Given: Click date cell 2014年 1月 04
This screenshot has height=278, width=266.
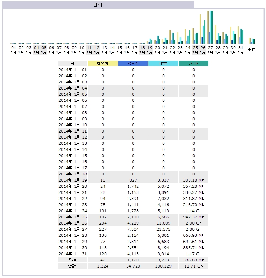Looking at the screenshot, I should pyautogui.click(x=72, y=88).
